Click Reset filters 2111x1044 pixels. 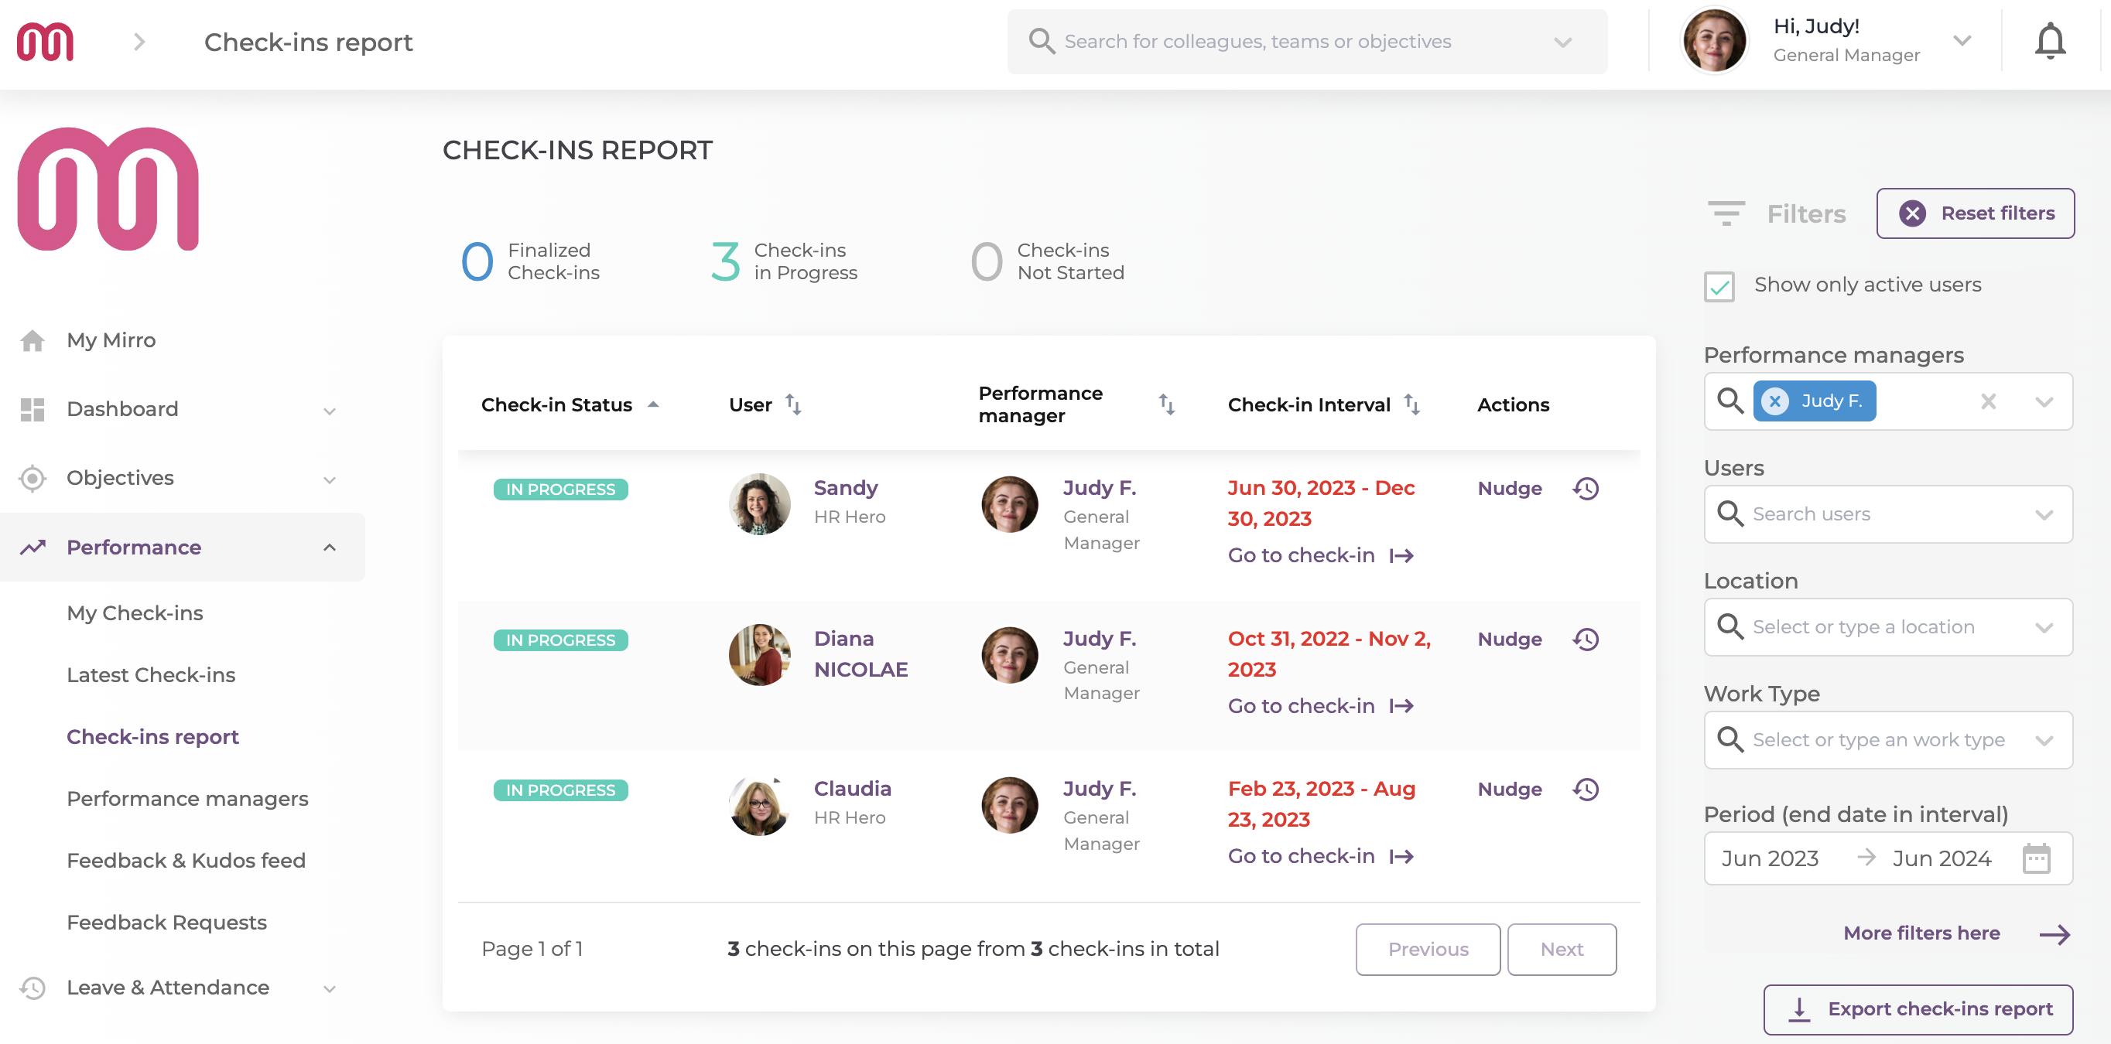click(x=1976, y=213)
